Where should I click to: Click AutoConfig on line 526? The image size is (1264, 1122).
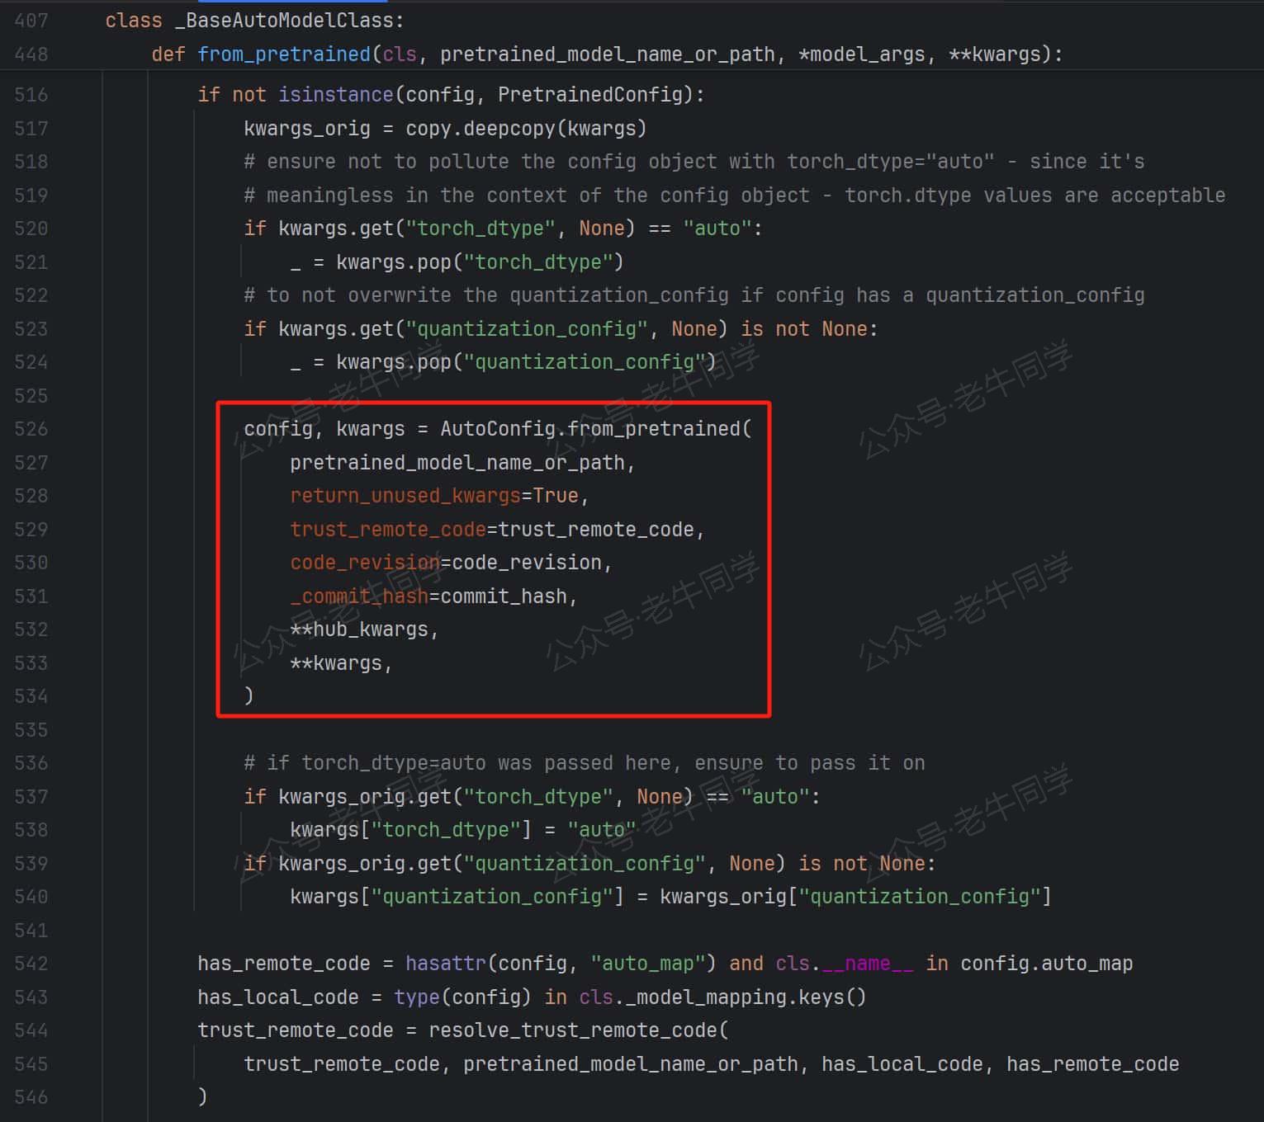[x=498, y=429]
